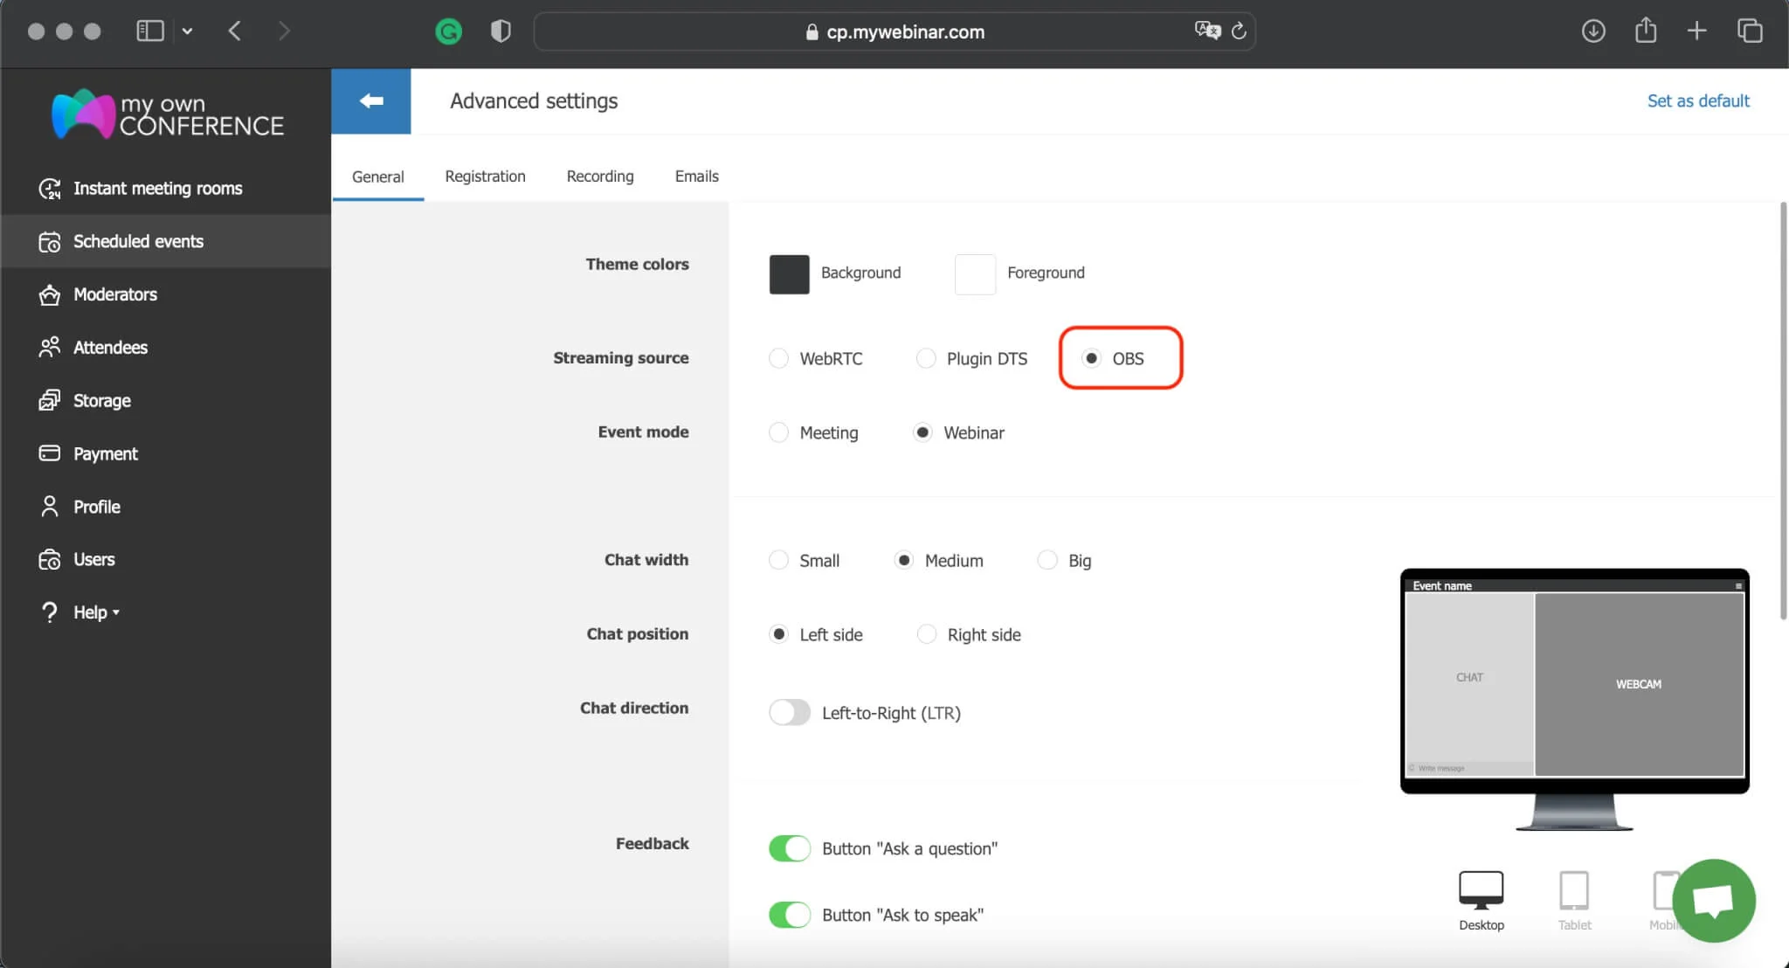Open the Background color swatch
The height and width of the screenshot is (968, 1789).
(789, 274)
